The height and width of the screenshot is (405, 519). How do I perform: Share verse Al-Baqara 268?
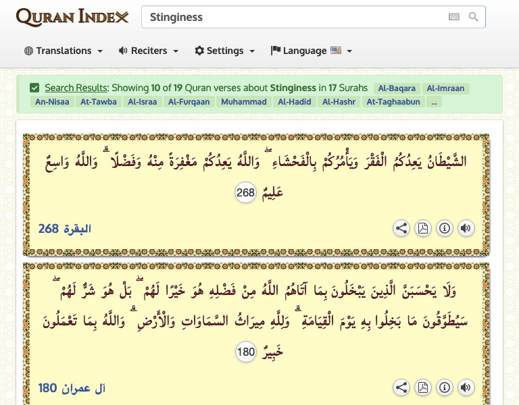tap(401, 228)
